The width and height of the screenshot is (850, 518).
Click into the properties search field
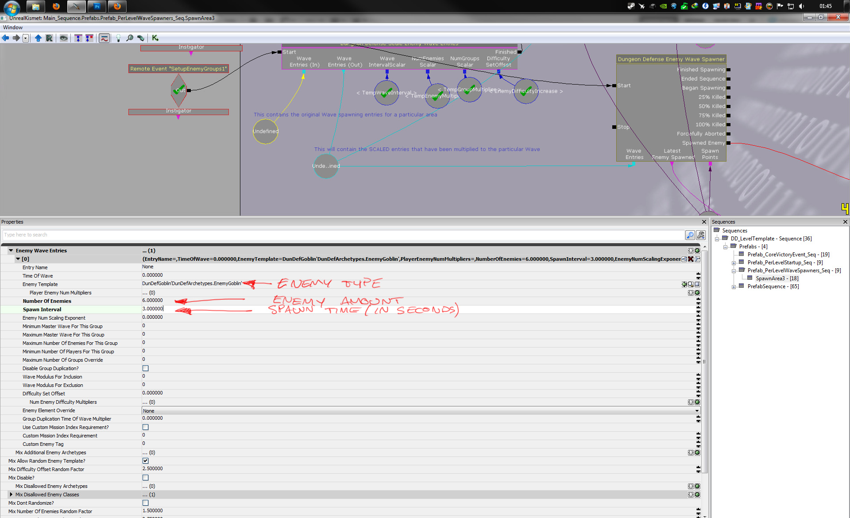[x=343, y=235]
